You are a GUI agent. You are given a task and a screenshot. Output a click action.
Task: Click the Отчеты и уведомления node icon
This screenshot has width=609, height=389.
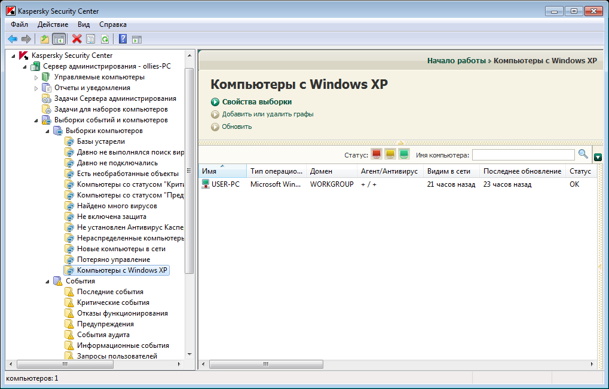(x=46, y=88)
